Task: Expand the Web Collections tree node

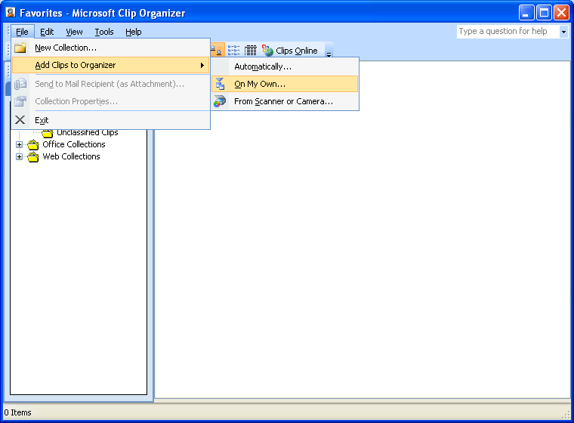Action: tap(19, 157)
